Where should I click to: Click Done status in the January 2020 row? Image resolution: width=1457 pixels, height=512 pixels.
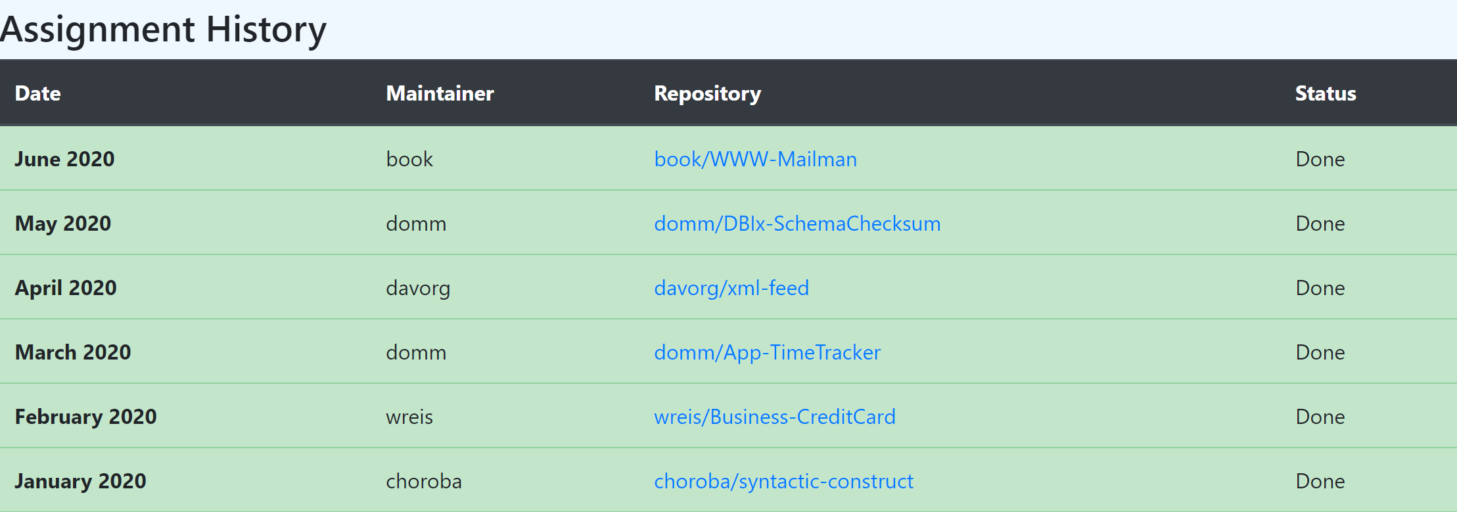pyautogui.click(x=1320, y=481)
